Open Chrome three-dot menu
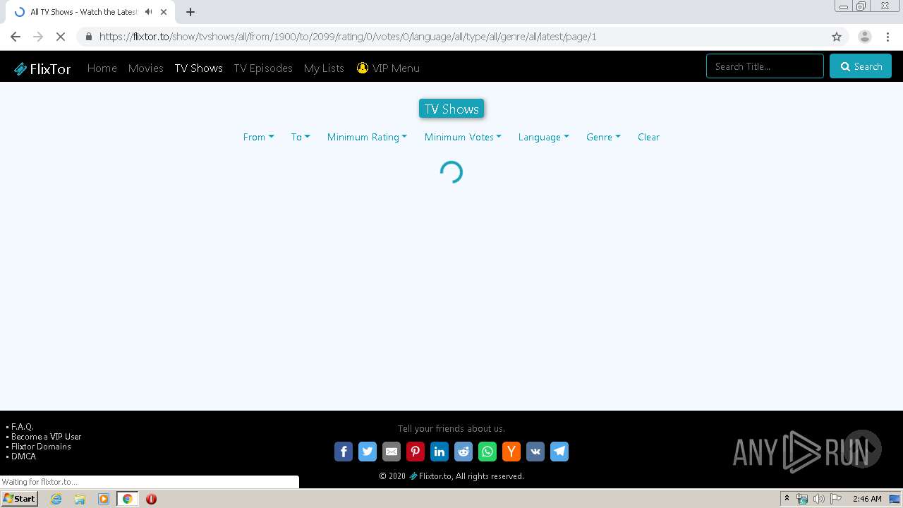Viewport: 903px width, 508px height. click(887, 37)
